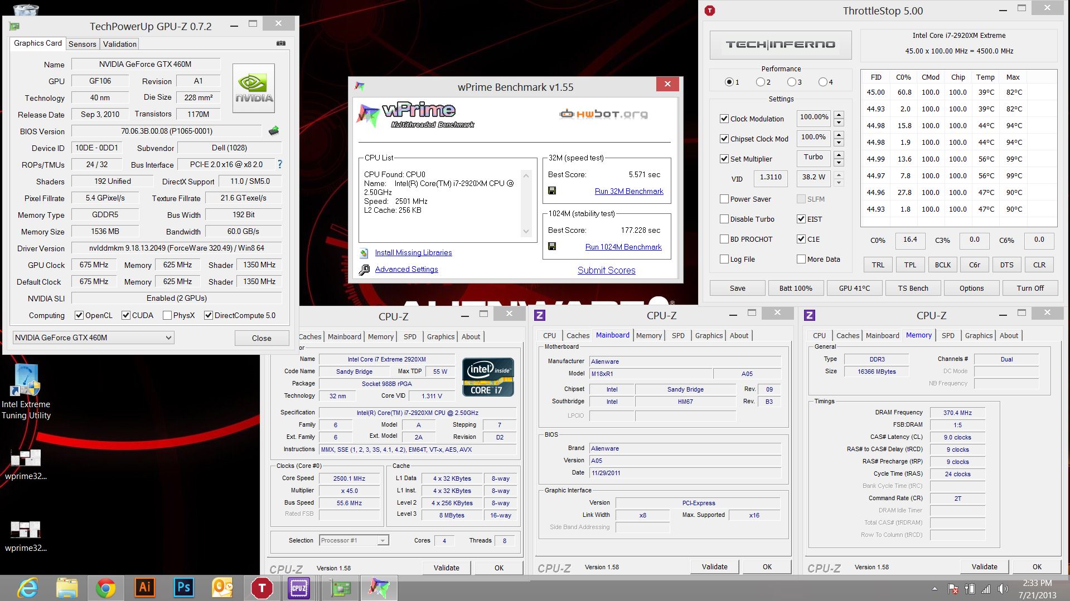Click the Run 1024M Benchmark link
Viewport: 1070px width, 601px height.
point(623,247)
